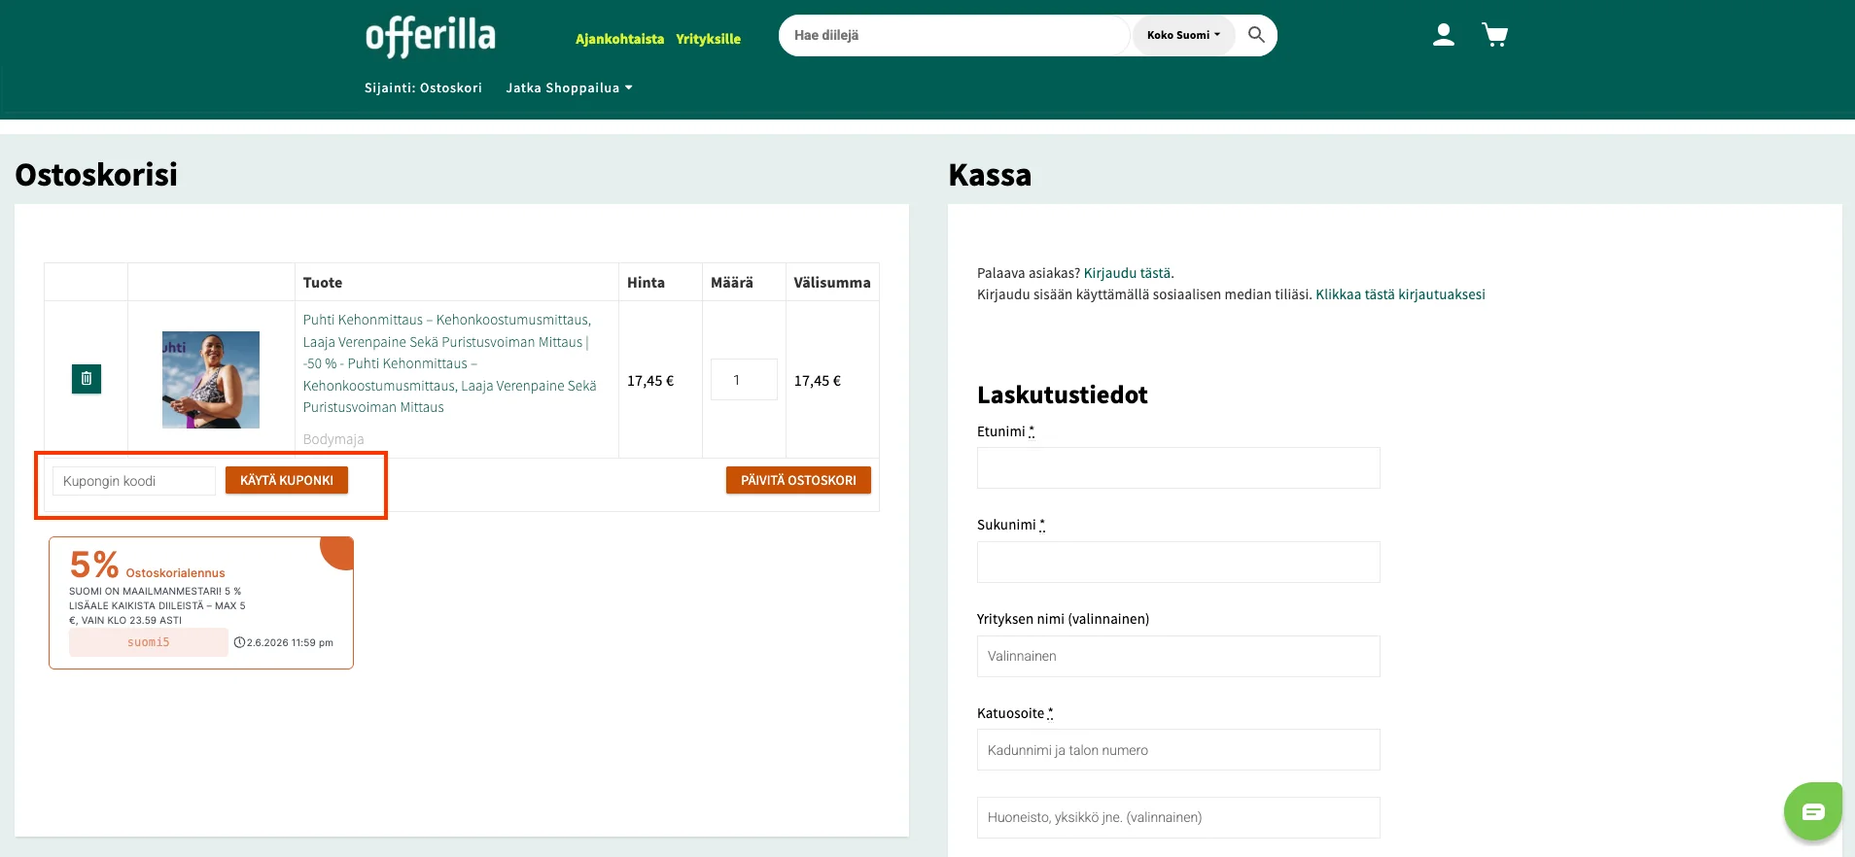Image resolution: width=1855 pixels, height=857 pixels.
Task: Focus the Sukunimi input field
Action: [x=1178, y=563]
